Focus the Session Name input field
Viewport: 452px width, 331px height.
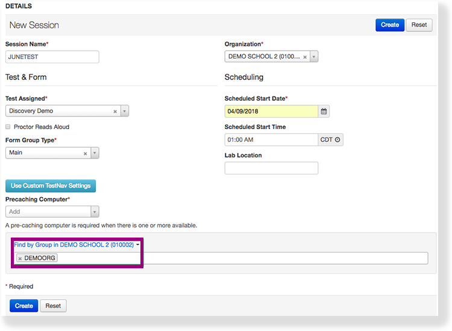[52, 57]
